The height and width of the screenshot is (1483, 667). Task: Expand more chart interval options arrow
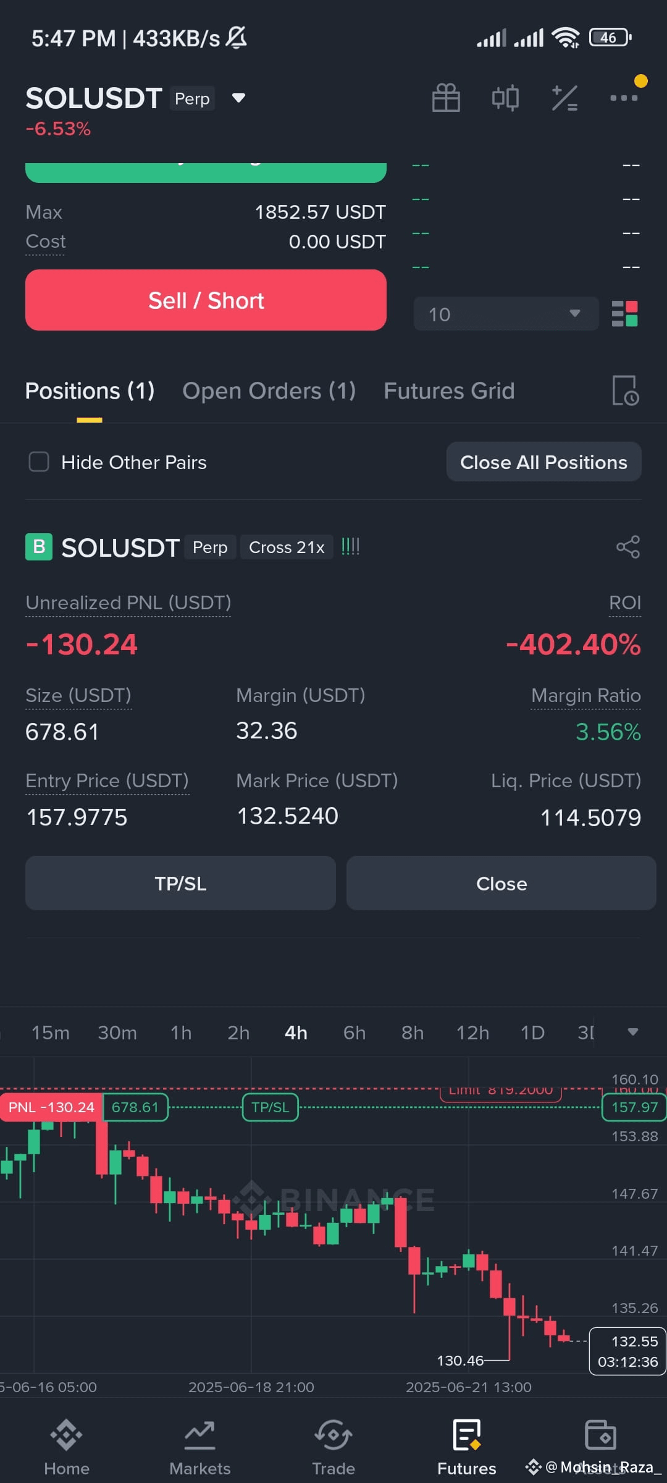tap(633, 1032)
